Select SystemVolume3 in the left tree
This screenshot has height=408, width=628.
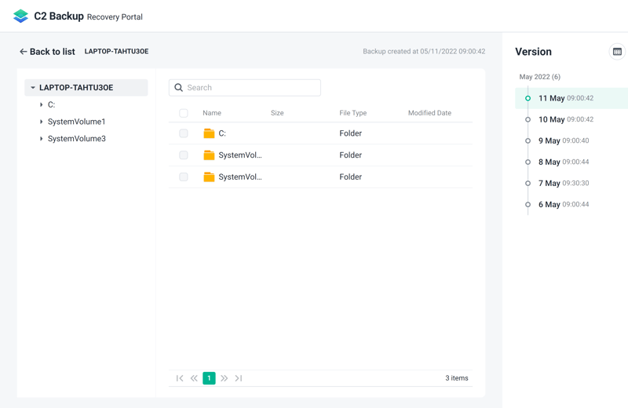(76, 139)
